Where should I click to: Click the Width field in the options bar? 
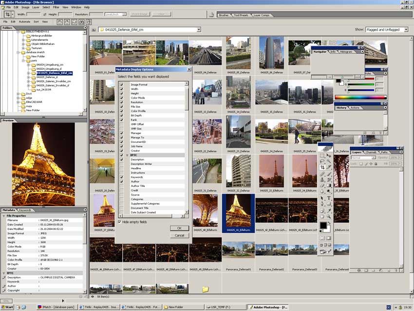pyautogui.click(x=34, y=14)
